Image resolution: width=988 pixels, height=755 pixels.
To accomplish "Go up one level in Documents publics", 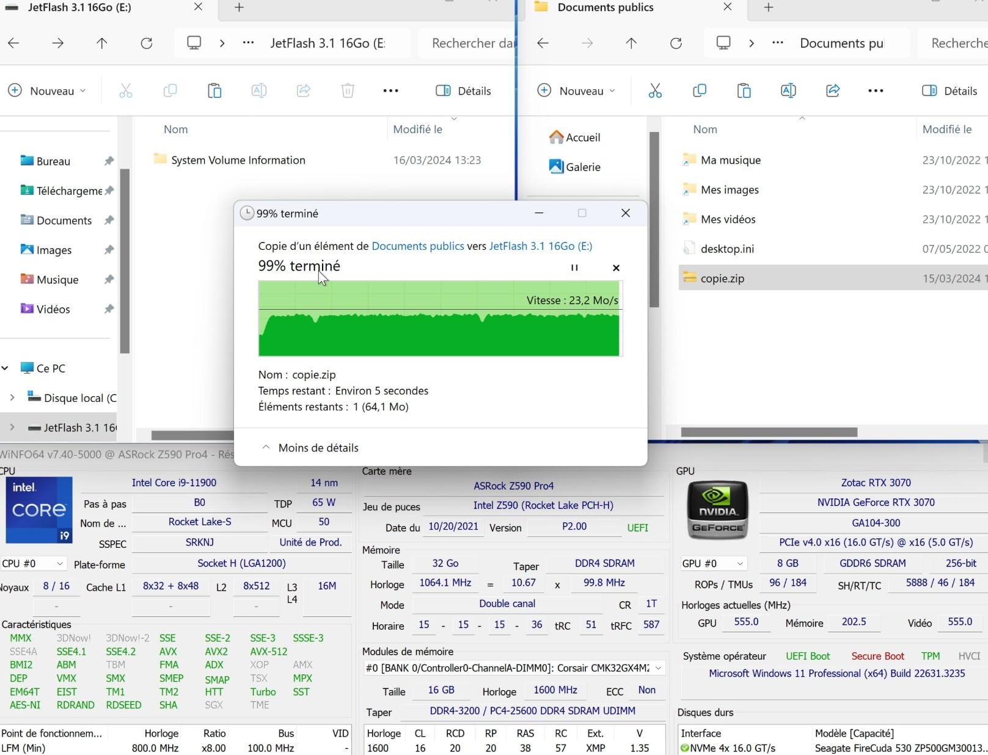I will (x=631, y=43).
